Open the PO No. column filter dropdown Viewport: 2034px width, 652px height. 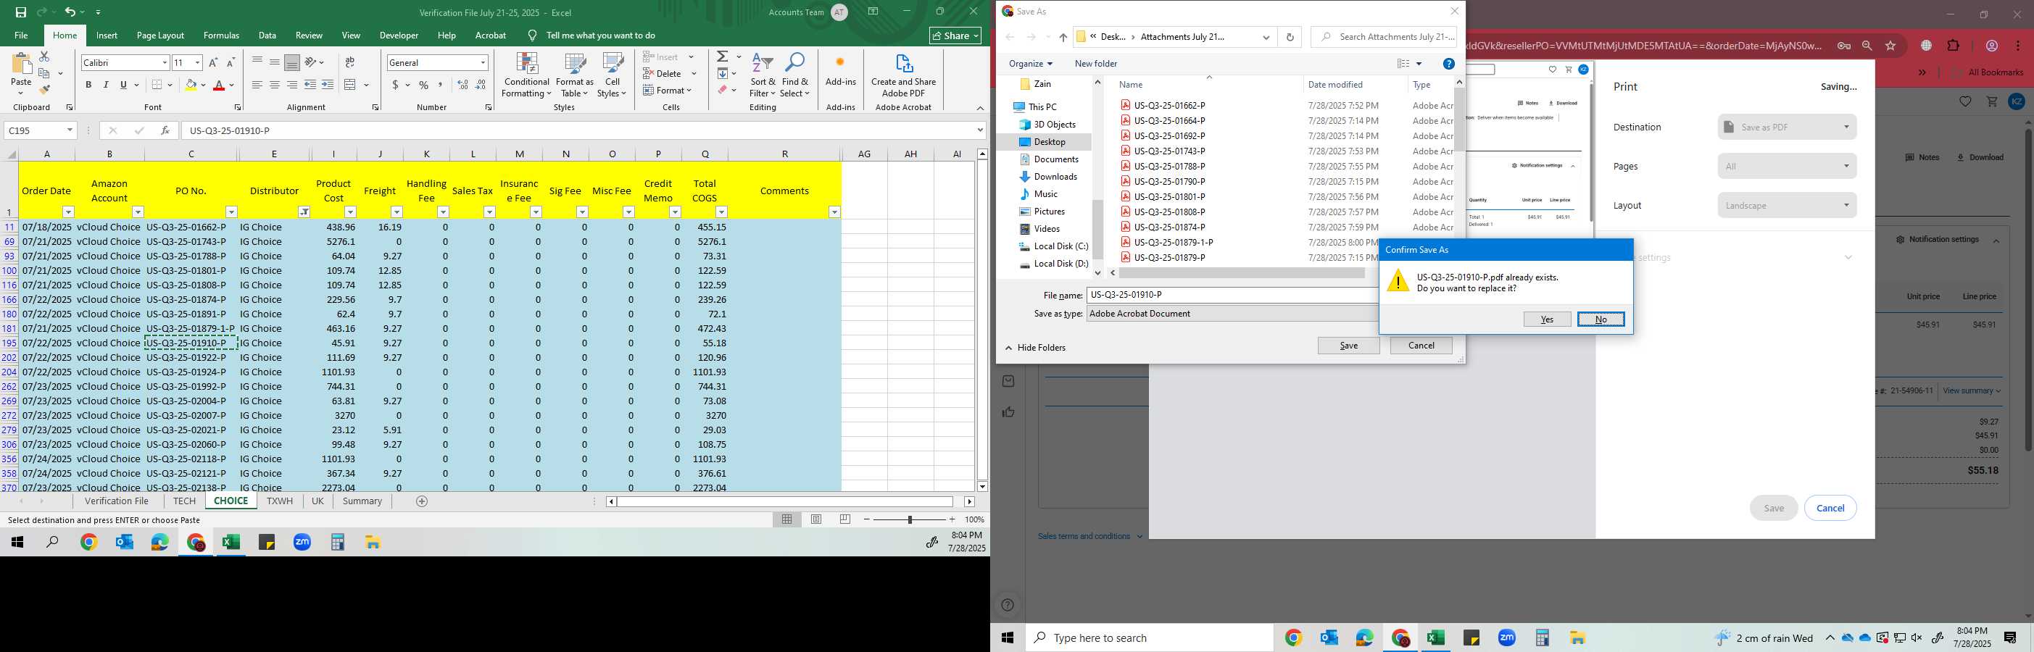231,212
